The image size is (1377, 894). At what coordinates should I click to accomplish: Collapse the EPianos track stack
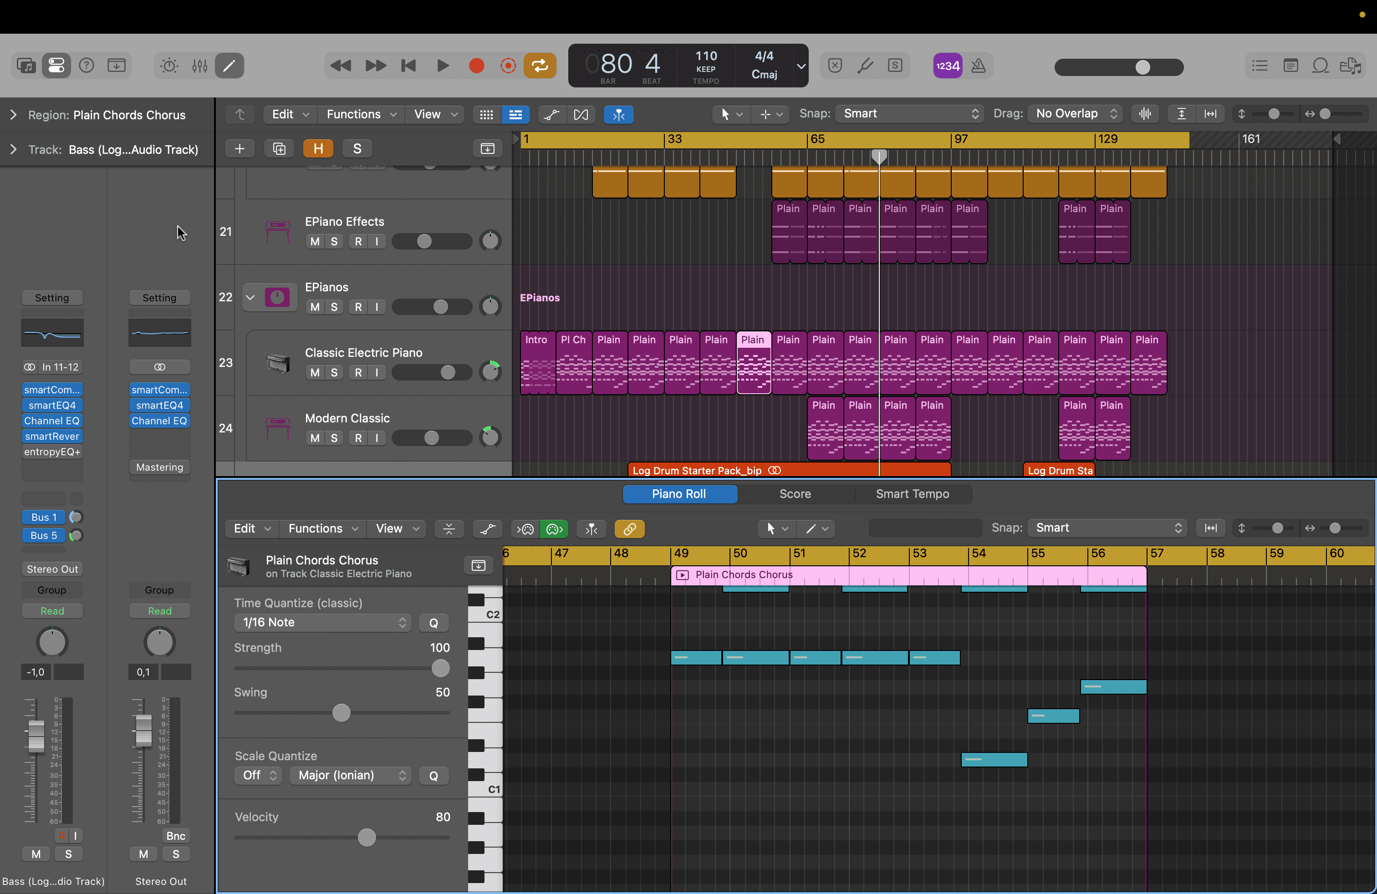[x=250, y=297]
